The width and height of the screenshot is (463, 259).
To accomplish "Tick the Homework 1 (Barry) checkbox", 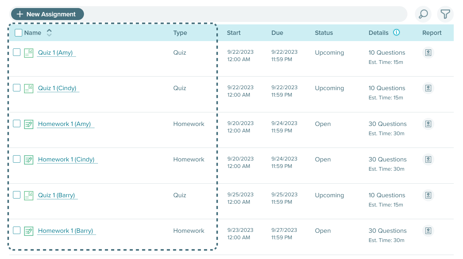I will 17,230.
